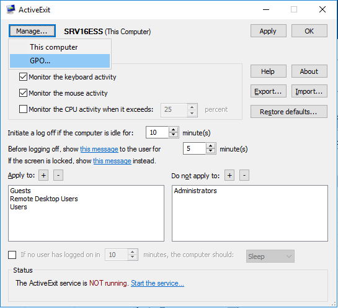Close the ActiveExit window
The width and height of the screenshot is (338, 308).
pos(322,9)
